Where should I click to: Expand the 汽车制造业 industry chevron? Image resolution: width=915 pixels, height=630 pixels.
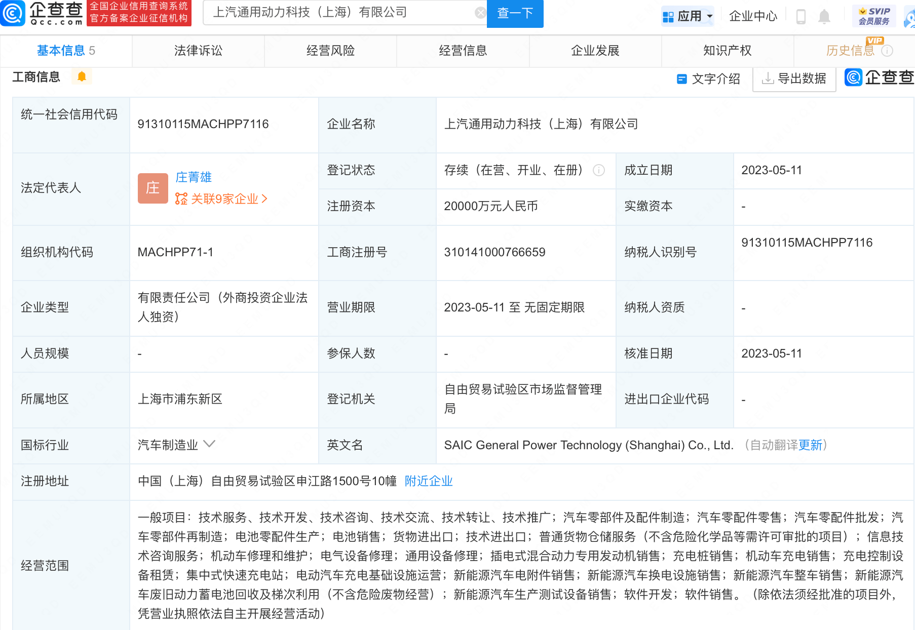[209, 444]
